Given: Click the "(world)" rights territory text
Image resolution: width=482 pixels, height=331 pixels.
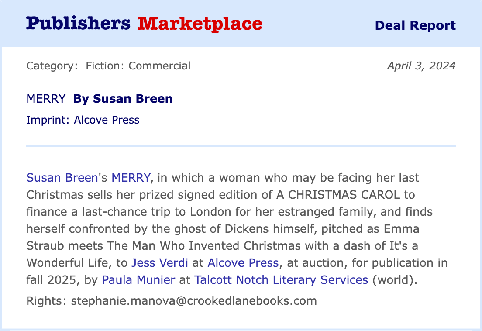Looking at the screenshot, I should point(394,280).
